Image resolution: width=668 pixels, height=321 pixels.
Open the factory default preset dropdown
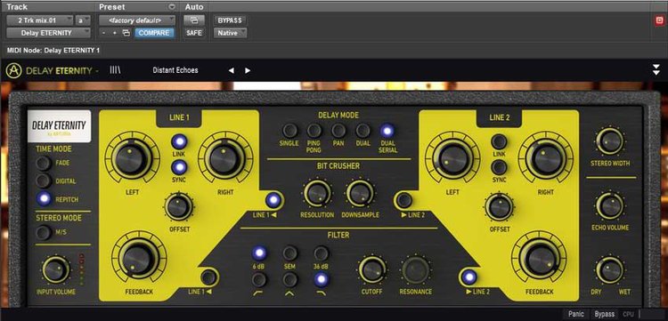coord(137,20)
